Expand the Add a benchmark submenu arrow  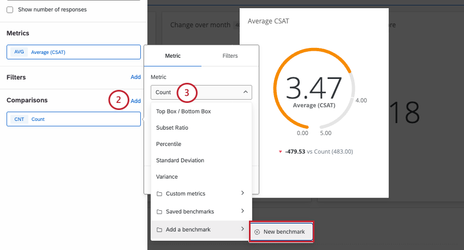[x=243, y=229]
